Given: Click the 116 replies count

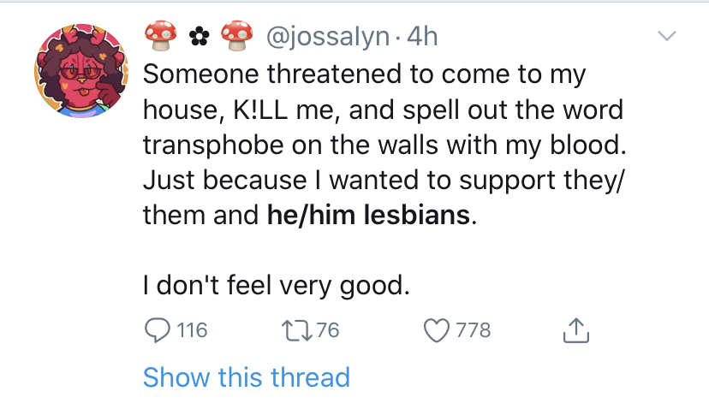Looking at the screenshot, I should pyautogui.click(x=192, y=330).
